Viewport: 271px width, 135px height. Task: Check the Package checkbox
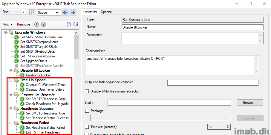pyautogui.click(x=87, y=111)
